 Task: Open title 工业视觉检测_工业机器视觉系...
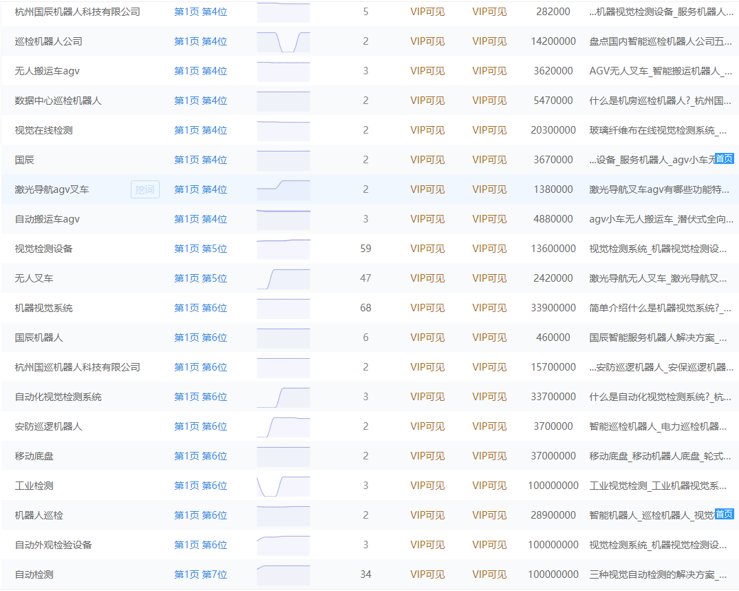tap(658, 486)
